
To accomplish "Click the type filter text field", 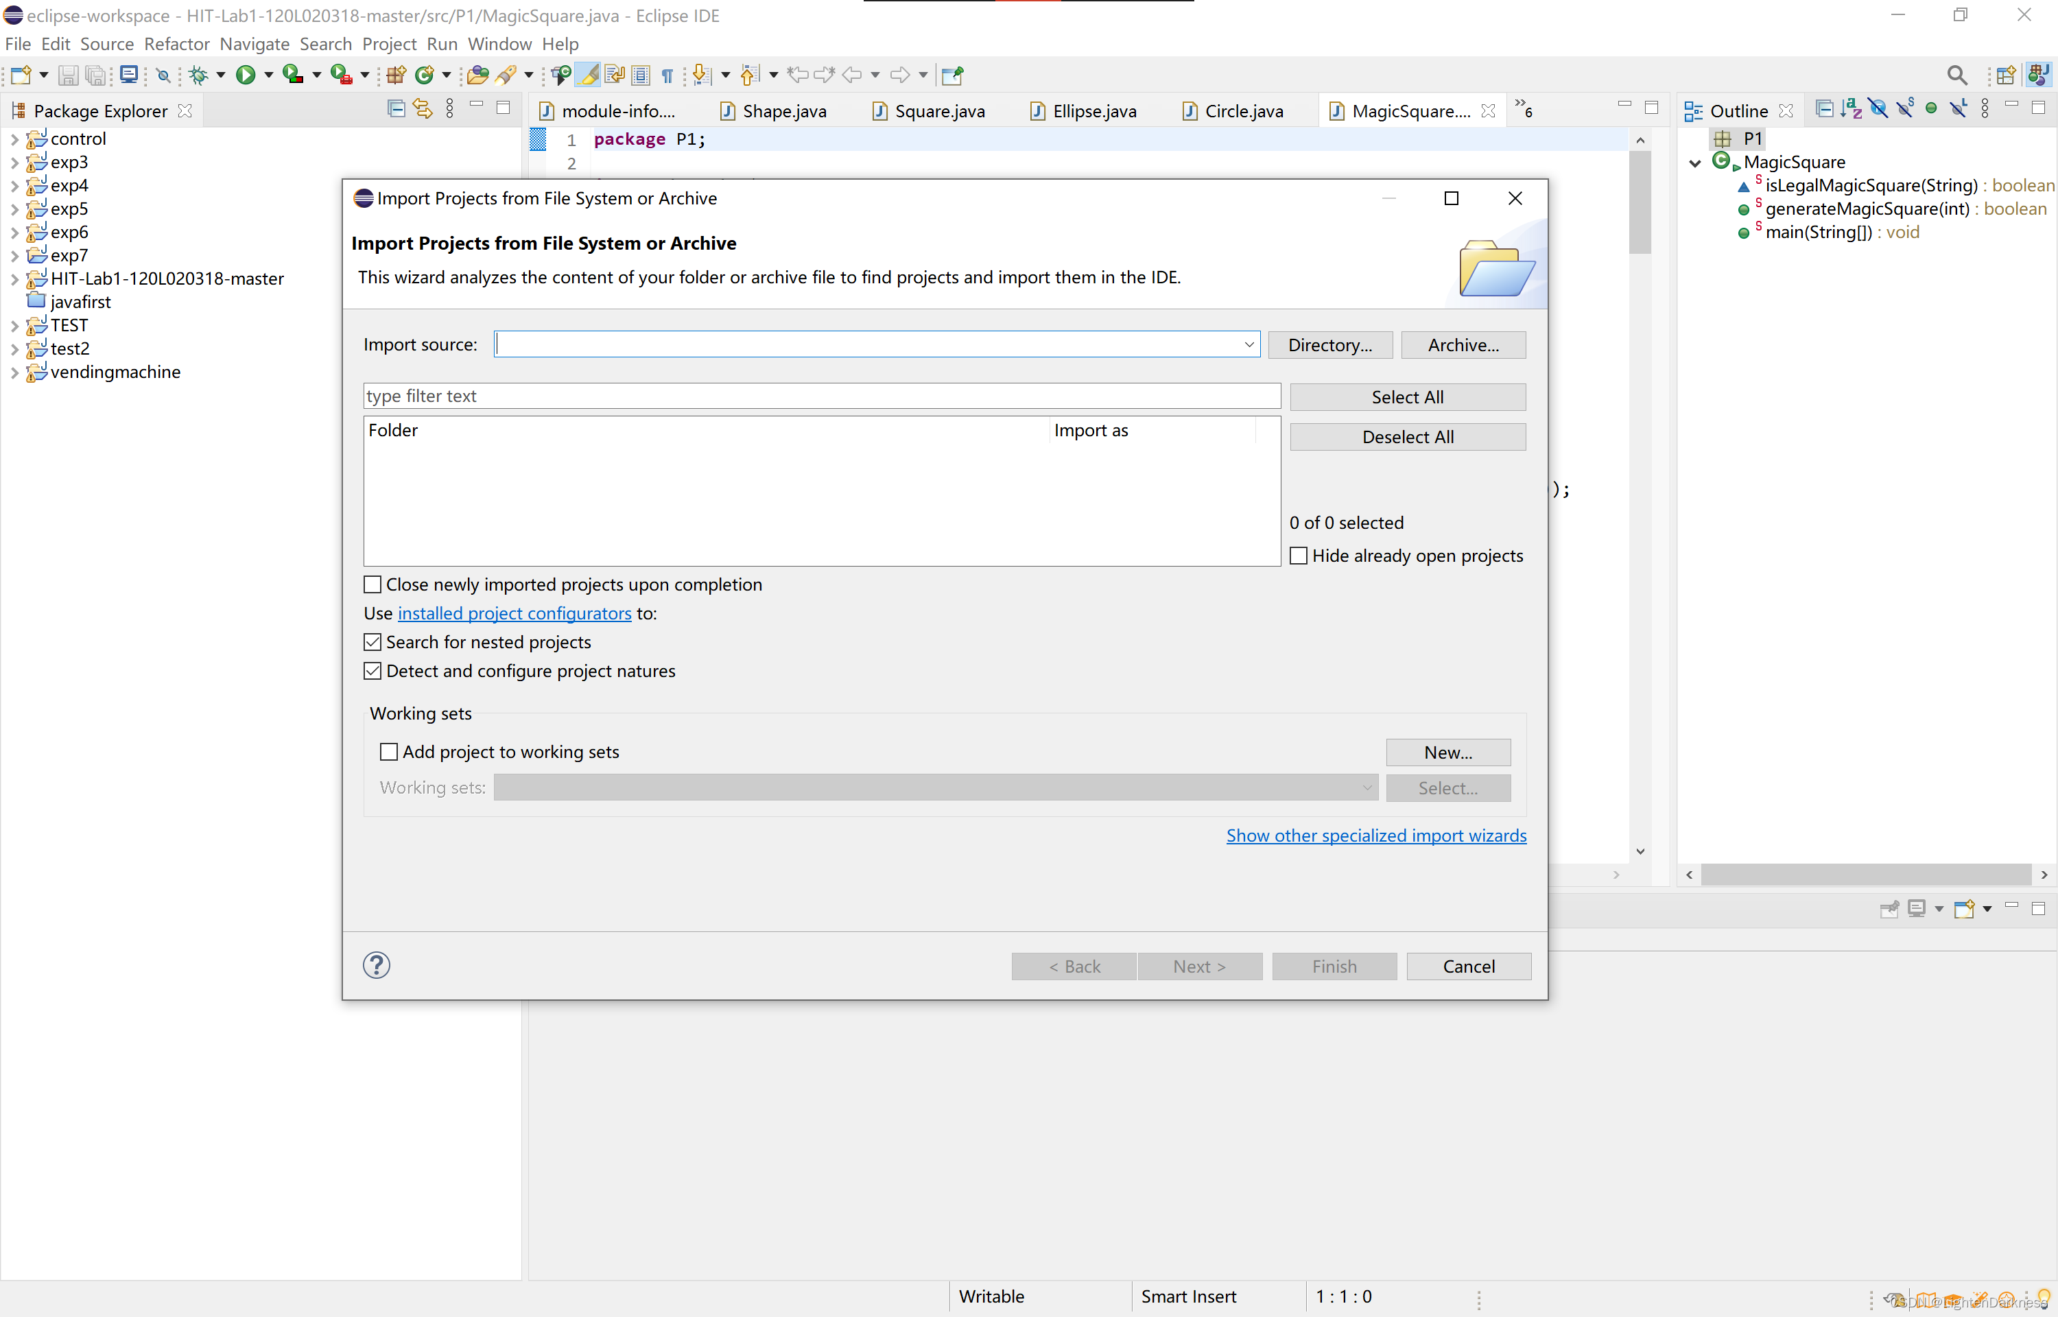I will 821,396.
